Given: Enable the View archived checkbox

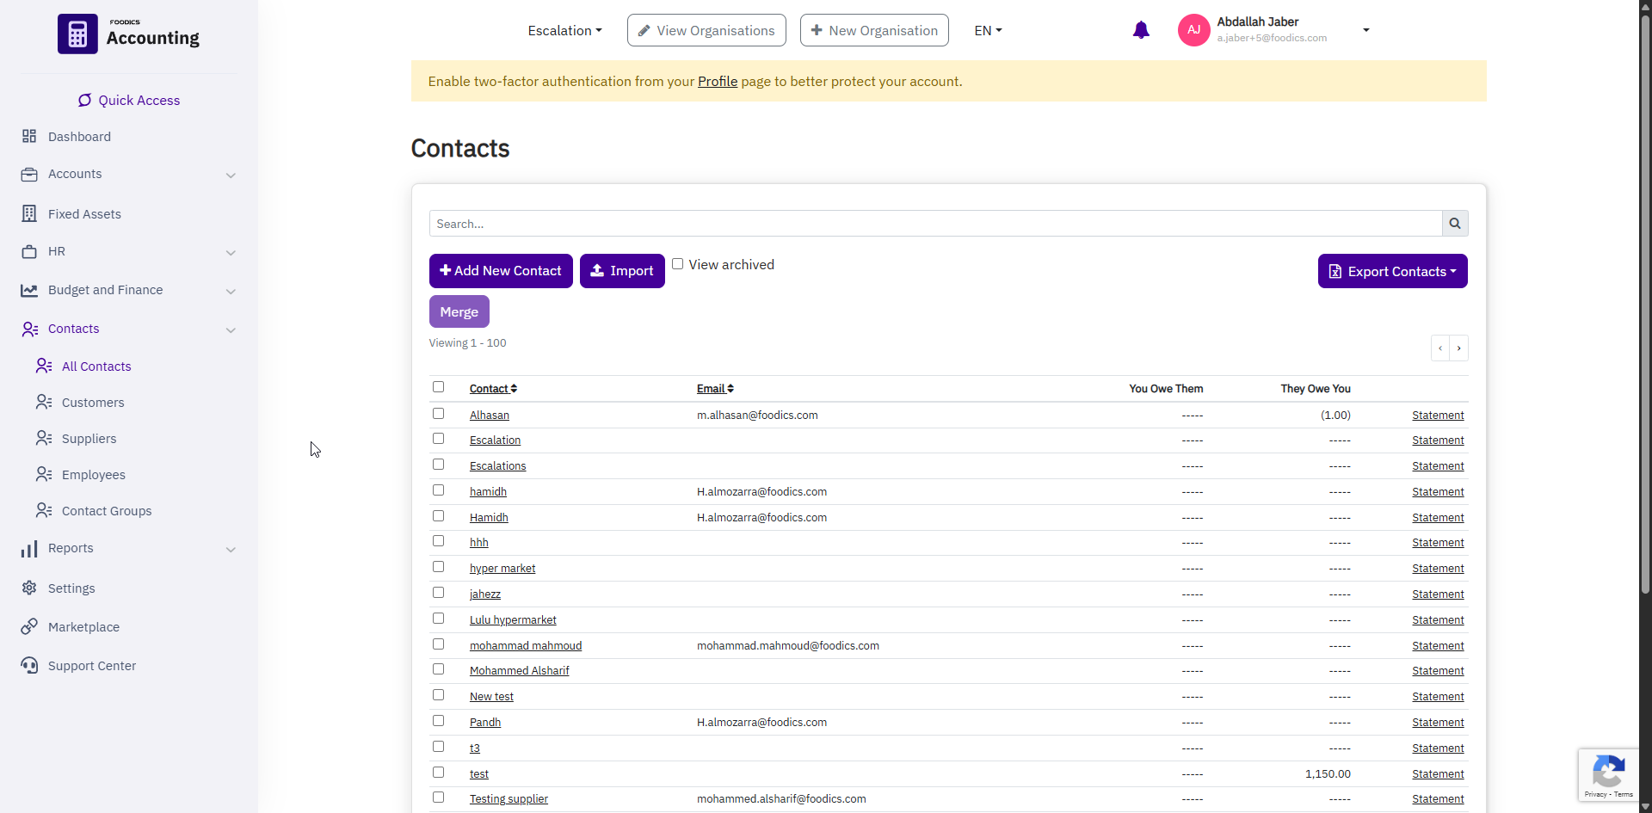Looking at the screenshot, I should point(678,264).
